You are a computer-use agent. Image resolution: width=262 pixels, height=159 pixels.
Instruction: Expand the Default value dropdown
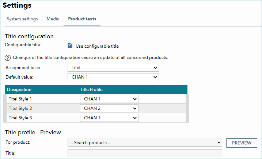click(113, 77)
